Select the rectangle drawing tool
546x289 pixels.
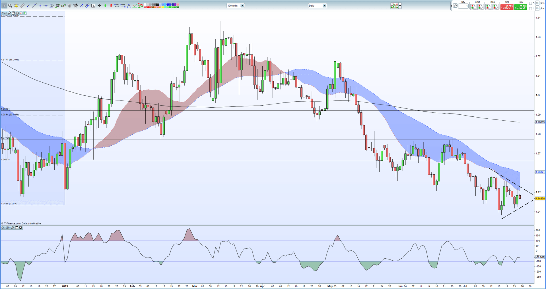point(123,6)
